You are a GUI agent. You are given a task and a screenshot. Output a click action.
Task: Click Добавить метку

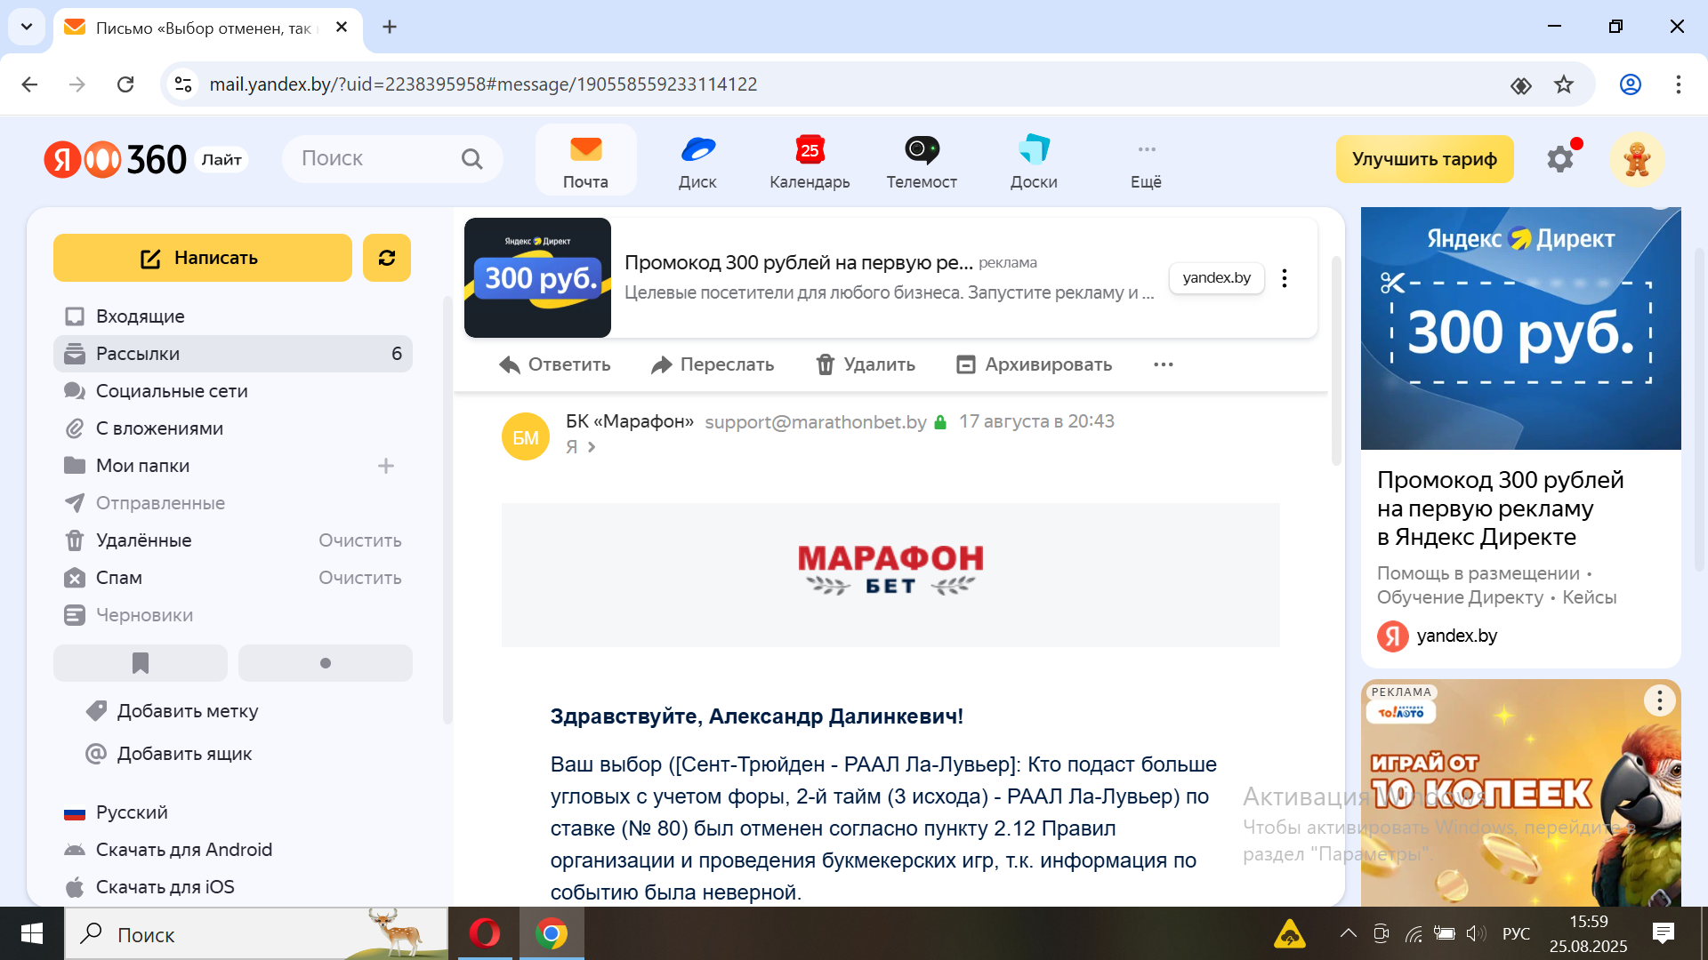(172, 711)
